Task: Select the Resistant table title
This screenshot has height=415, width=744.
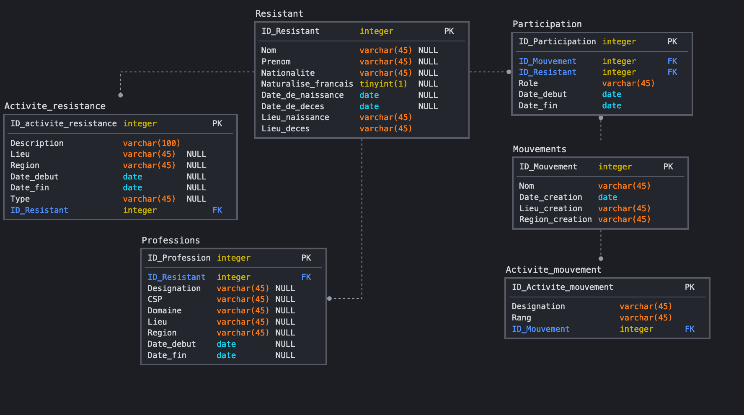Action: coord(279,13)
